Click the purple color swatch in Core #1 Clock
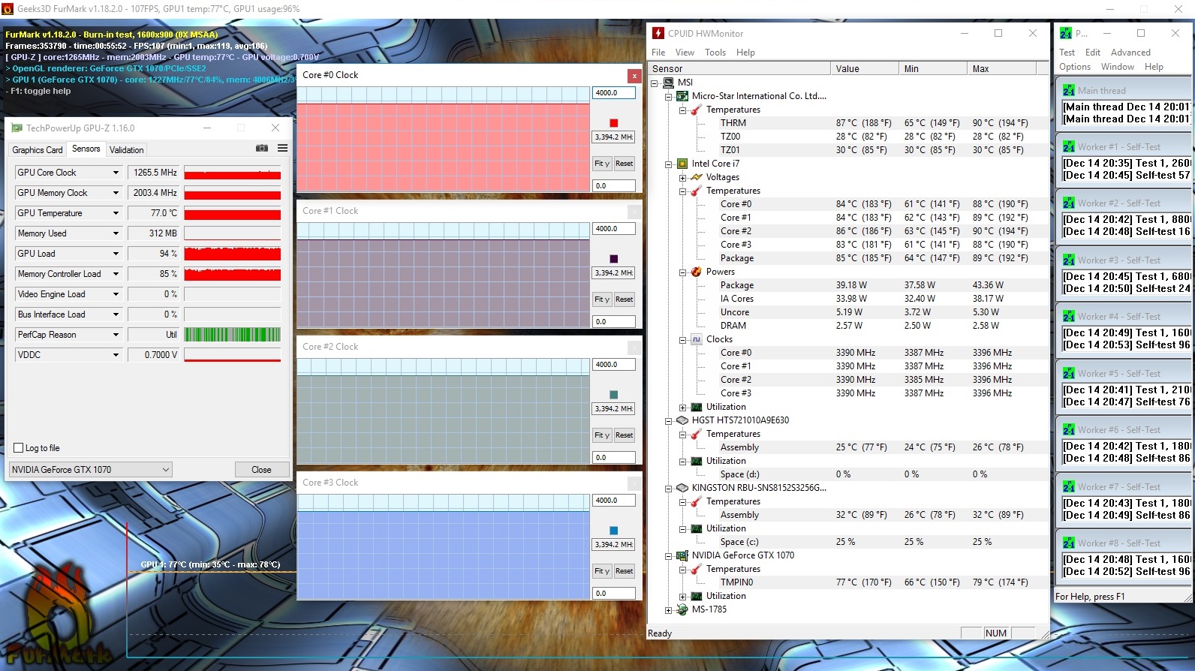Image resolution: width=1195 pixels, height=671 pixels. 613,259
